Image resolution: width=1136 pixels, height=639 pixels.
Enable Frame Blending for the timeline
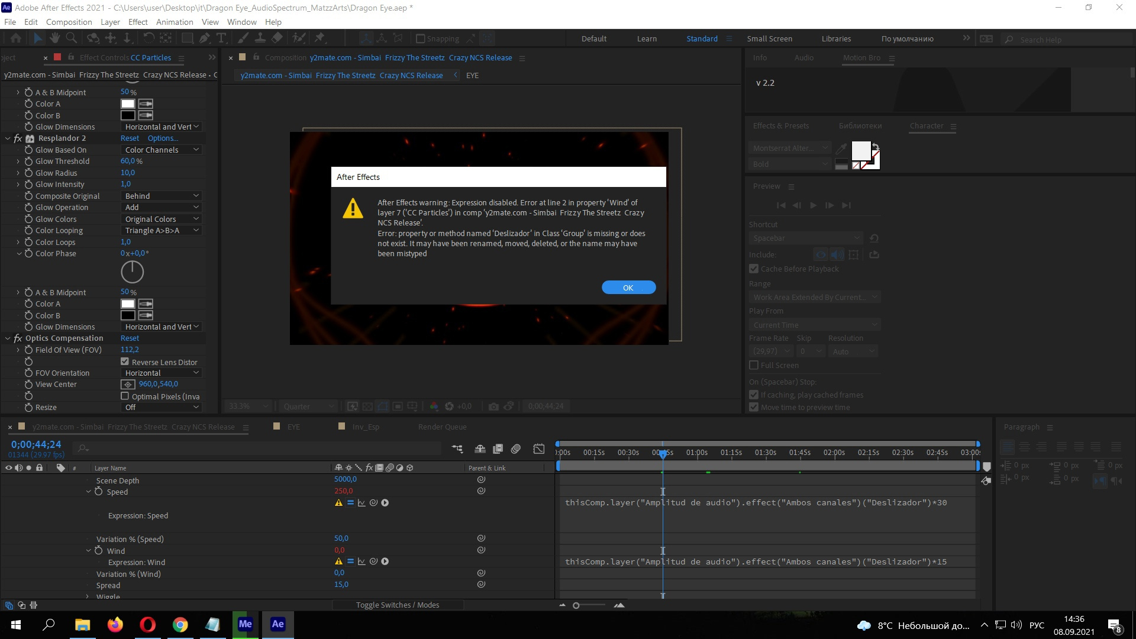pos(498,449)
